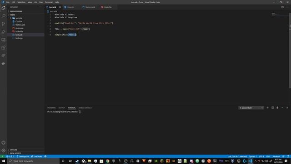Close the terminal panel
Screen dimensions: 291x164
point(287,108)
